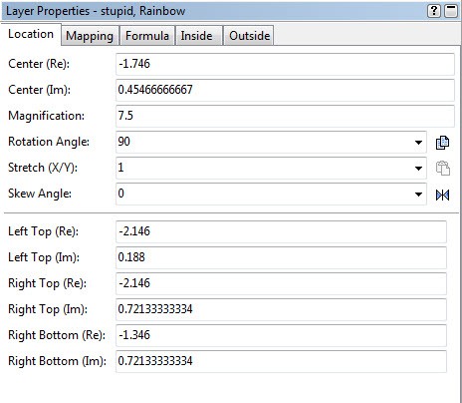Click the Right Bottom (Im) field

(281, 361)
